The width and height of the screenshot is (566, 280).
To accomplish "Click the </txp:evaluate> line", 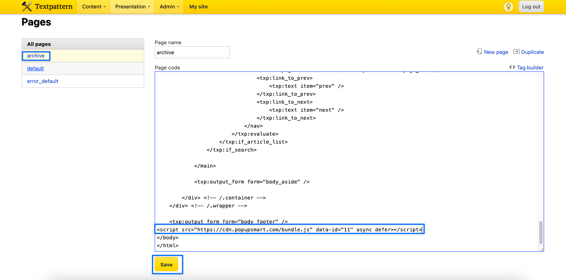I will [255, 134].
